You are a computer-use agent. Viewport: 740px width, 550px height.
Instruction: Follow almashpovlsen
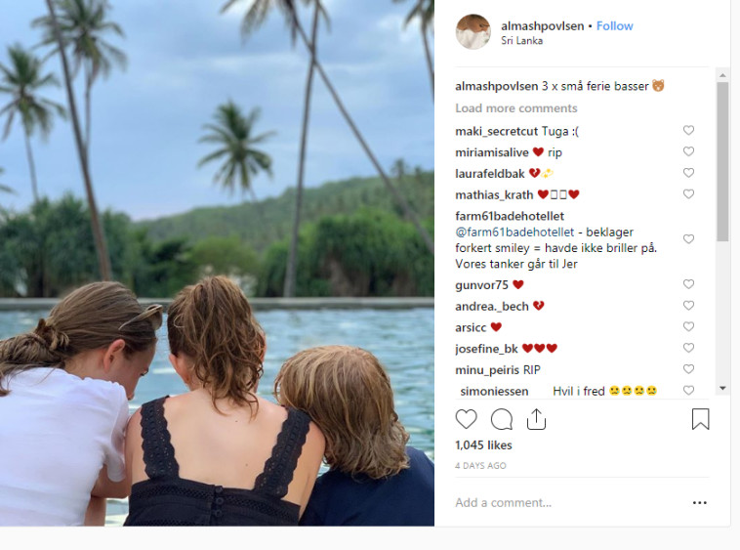(615, 26)
